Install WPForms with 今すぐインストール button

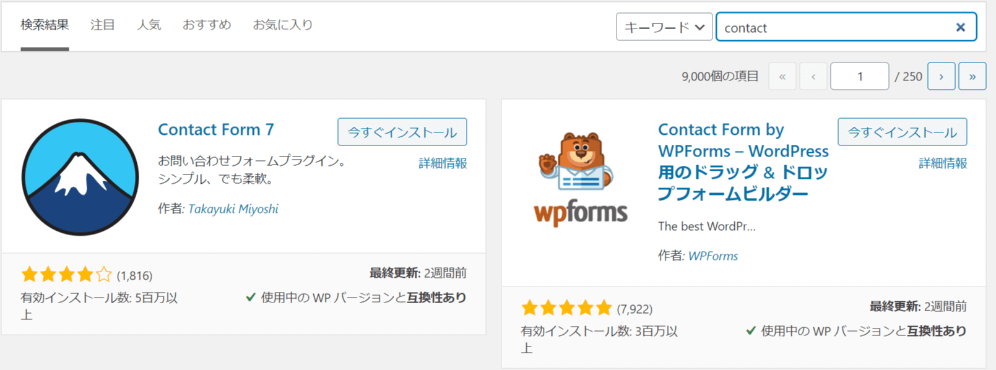tap(903, 132)
